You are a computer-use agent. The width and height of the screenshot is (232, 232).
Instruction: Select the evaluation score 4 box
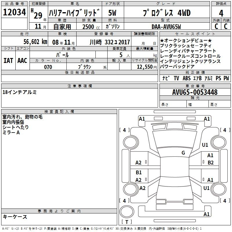pos(221,13)
